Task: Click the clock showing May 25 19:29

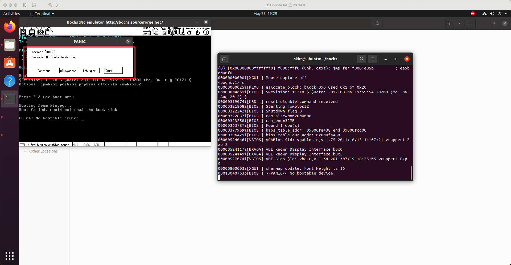Action: (265, 14)
